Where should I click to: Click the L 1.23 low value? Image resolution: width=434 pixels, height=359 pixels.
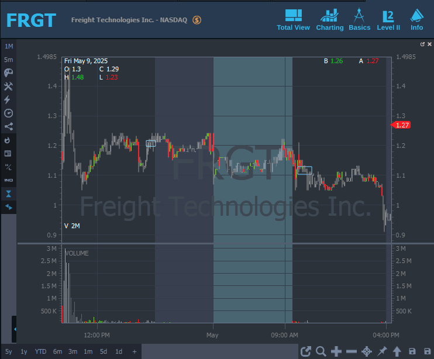coord(109,77)
